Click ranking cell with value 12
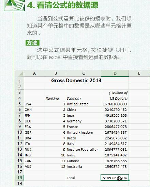This screenshot has height=187, width=150. click(x=56, y=166)
